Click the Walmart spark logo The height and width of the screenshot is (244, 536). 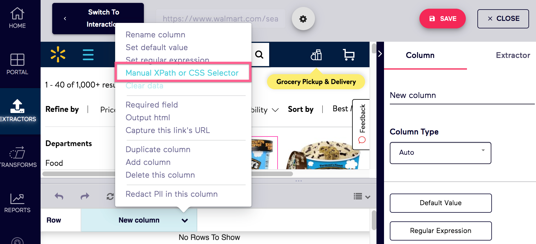point(58,54)
